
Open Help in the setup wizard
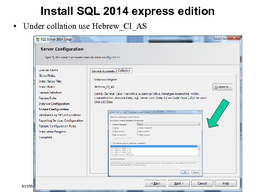226,183
